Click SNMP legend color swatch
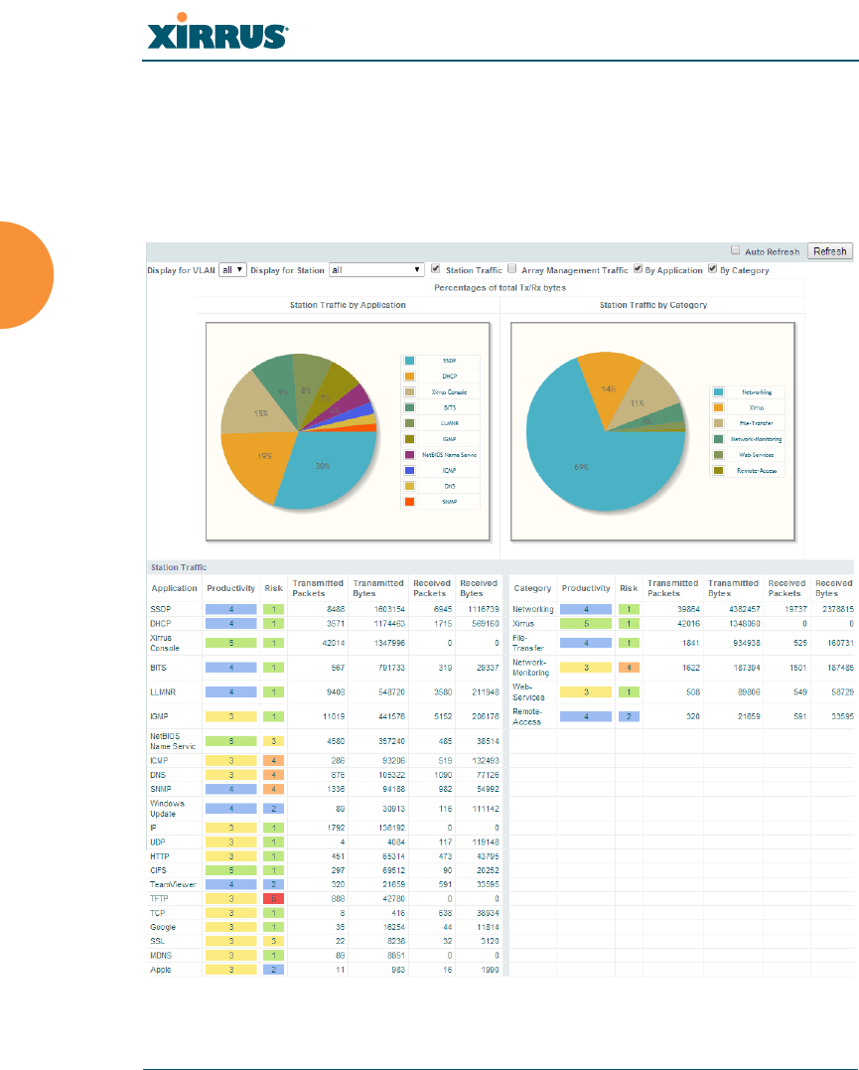Viewport: 859px width, 1070px height. 409,502
